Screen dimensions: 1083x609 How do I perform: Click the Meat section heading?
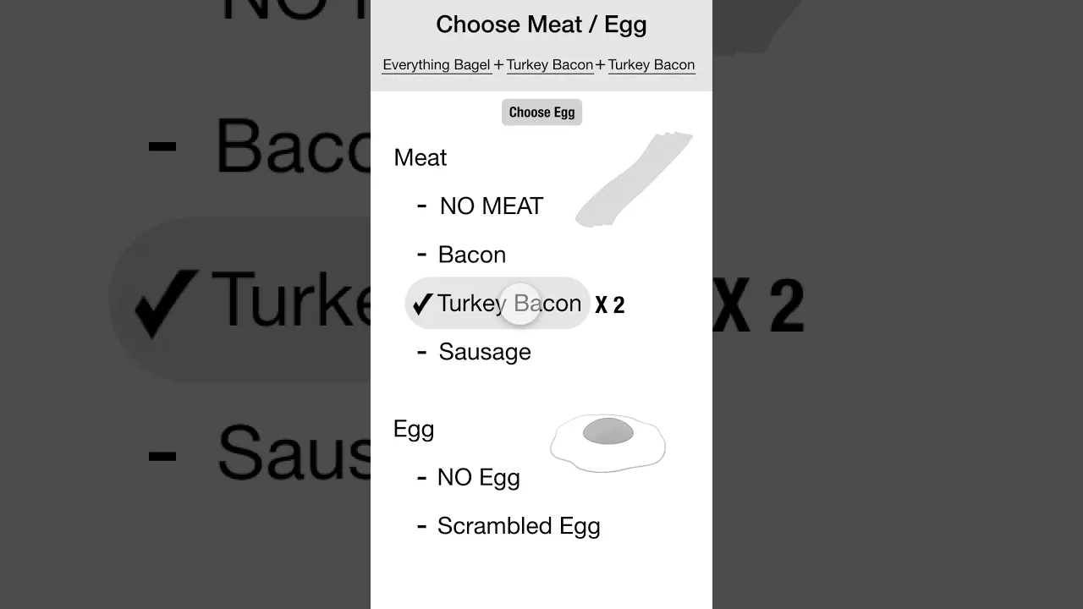coord(421,158)
